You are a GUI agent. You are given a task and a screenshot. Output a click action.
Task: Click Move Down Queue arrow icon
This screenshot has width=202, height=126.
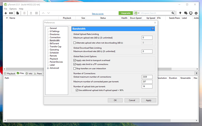click(48, 13)
